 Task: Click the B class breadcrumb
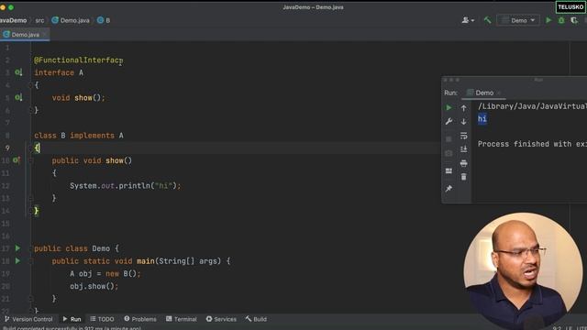[x=104, y=20]
